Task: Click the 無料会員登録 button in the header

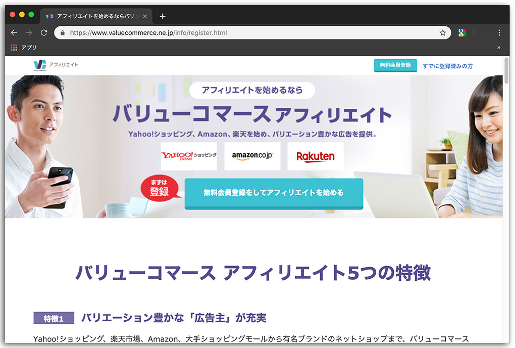Action: (x=395, y=65)
